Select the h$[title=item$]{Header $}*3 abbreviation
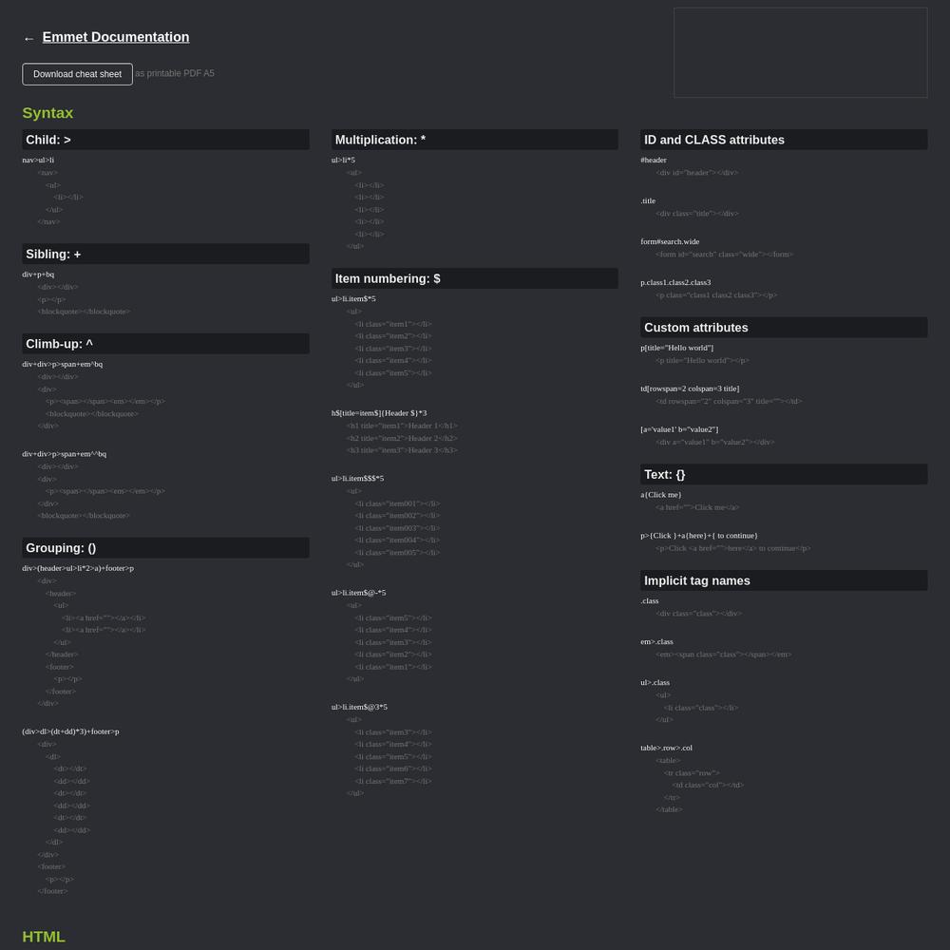This screenshot has width=950, height=950. tap(379, 413)
